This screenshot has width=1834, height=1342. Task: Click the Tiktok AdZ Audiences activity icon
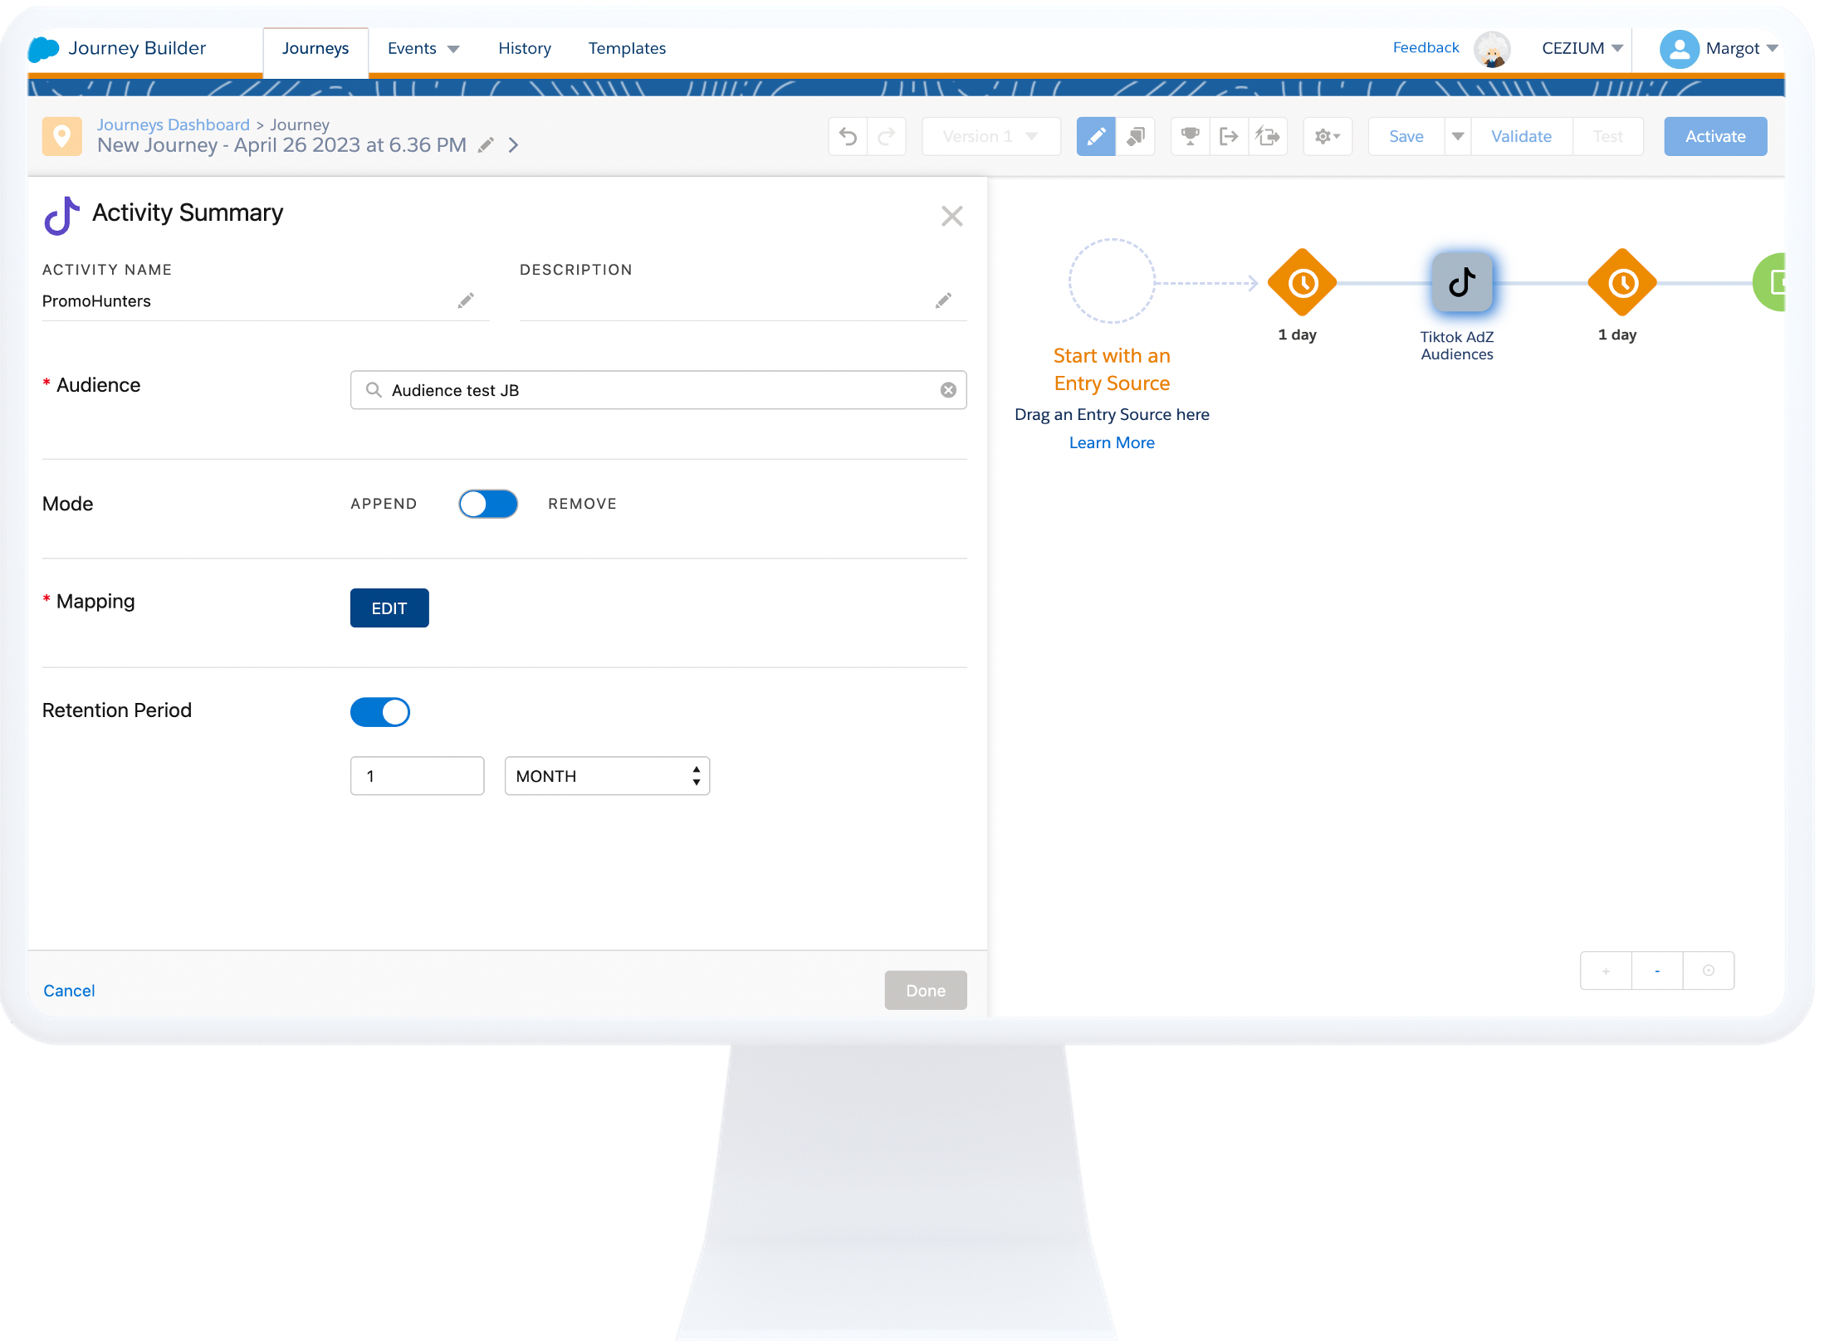click(1461, 283)
